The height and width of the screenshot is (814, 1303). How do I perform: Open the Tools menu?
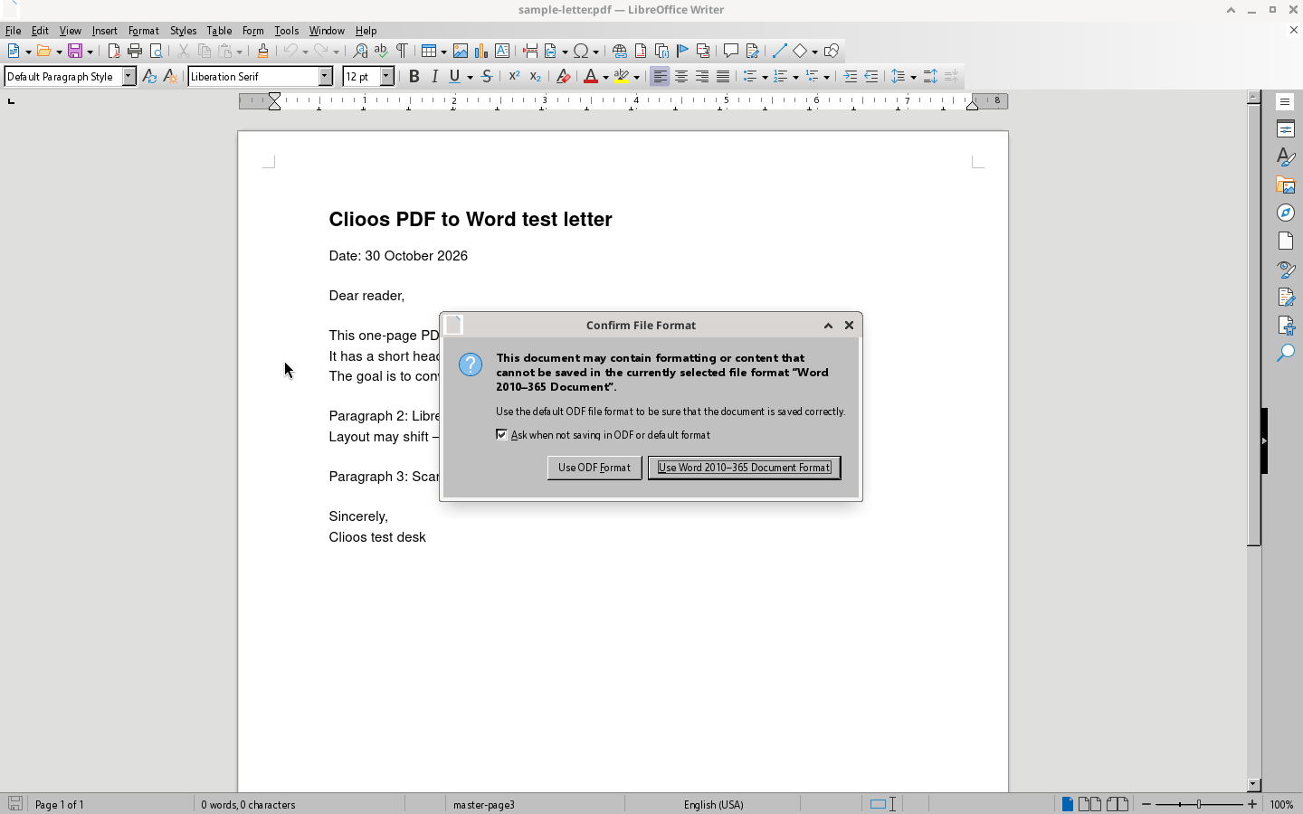pos(286,31)
